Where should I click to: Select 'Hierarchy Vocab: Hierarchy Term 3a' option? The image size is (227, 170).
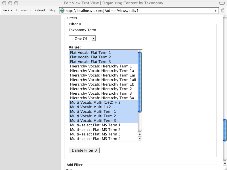pos(103,98)
